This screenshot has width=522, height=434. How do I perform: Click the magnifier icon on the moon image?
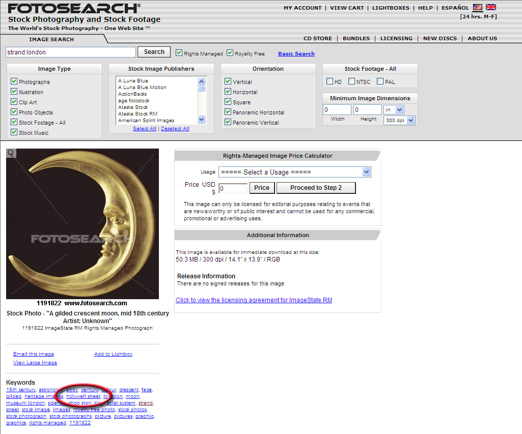point(11,153)
